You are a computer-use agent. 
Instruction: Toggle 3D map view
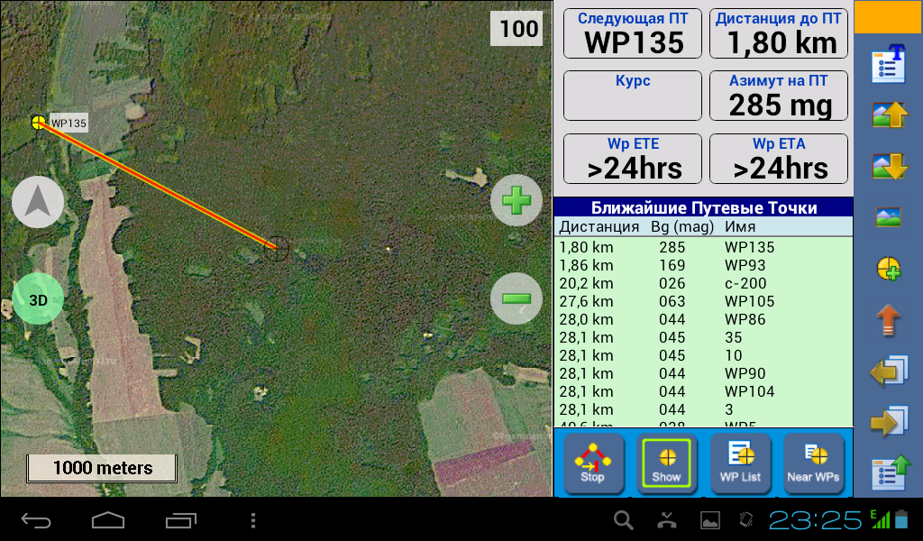click(x=38, y=299)
